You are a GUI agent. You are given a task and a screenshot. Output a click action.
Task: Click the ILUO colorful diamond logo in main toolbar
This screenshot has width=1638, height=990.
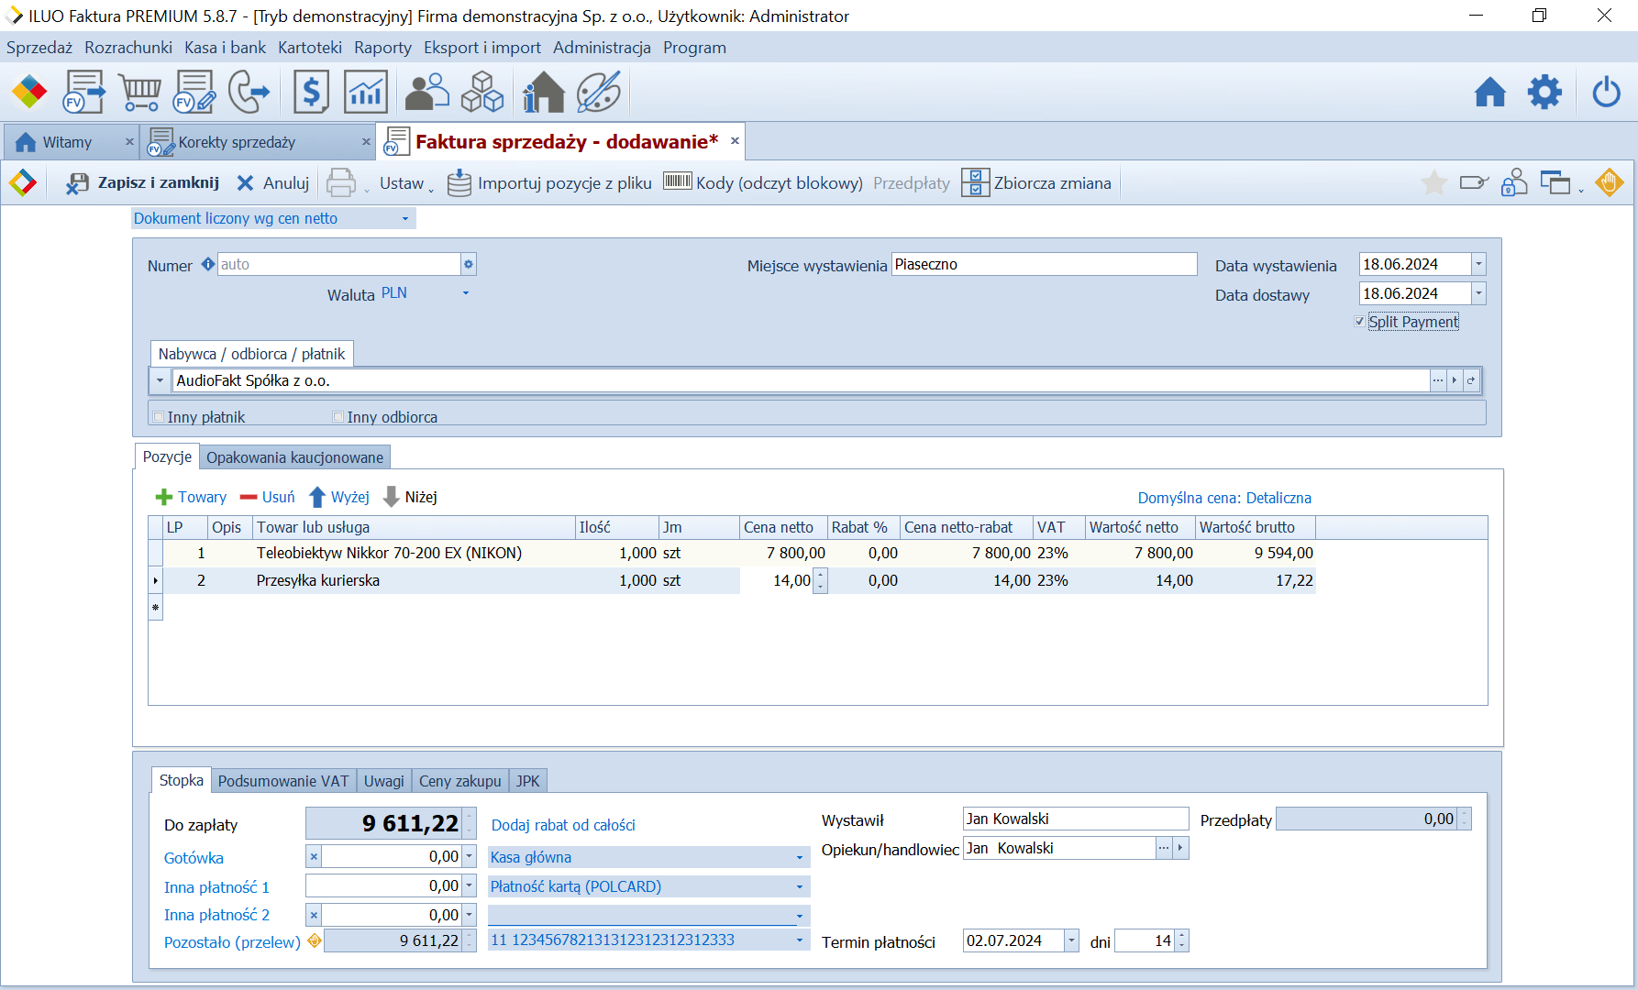point(28,92)
